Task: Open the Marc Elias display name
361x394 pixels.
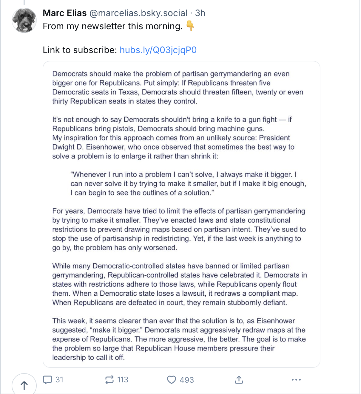Action: point(65,13)
